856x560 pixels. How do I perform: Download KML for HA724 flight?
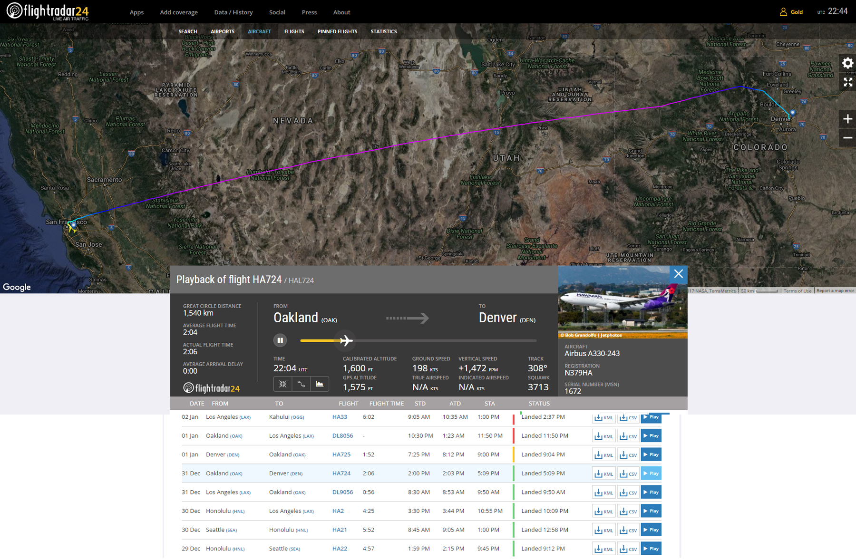click(604, 473)
